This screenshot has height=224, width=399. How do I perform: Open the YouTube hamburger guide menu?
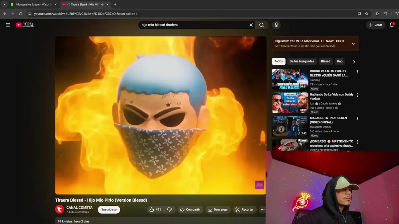pos(8,25)
